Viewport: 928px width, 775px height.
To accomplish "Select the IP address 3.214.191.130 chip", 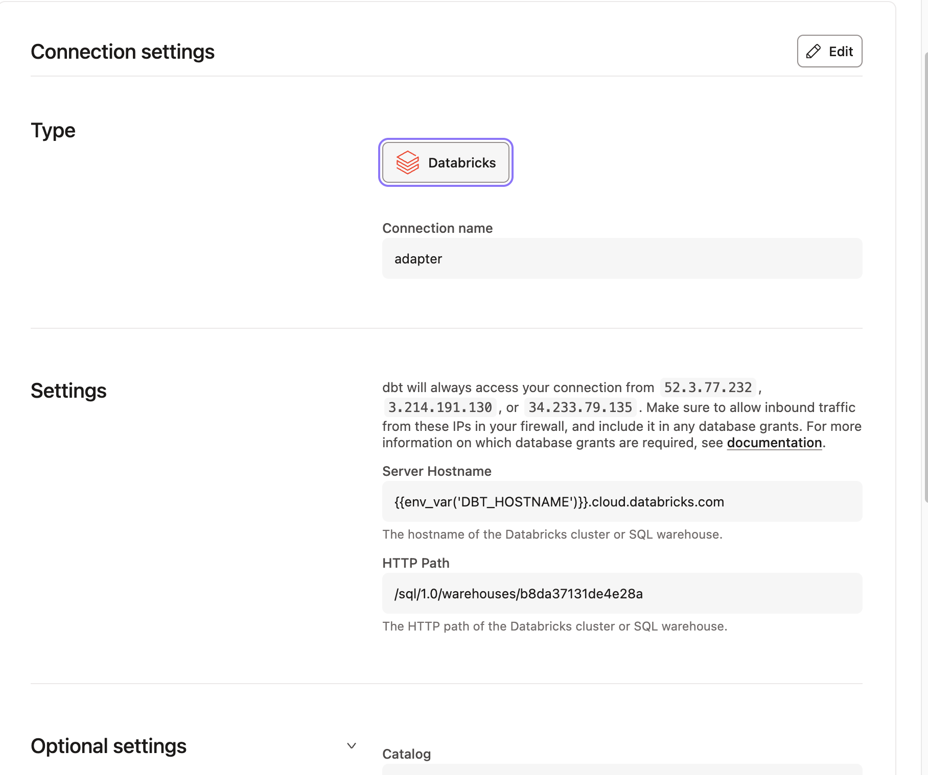I will (x=439, y=407).
